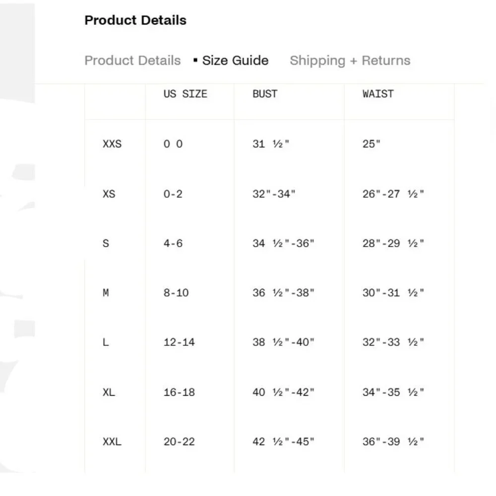Select the M size row label

(106, 293)
